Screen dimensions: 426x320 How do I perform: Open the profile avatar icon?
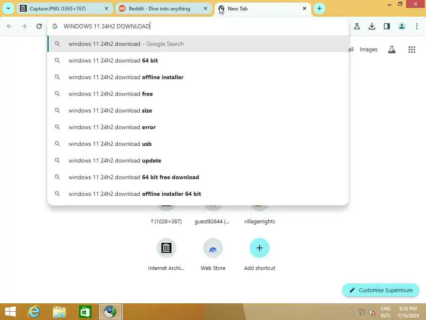point(402,26)
